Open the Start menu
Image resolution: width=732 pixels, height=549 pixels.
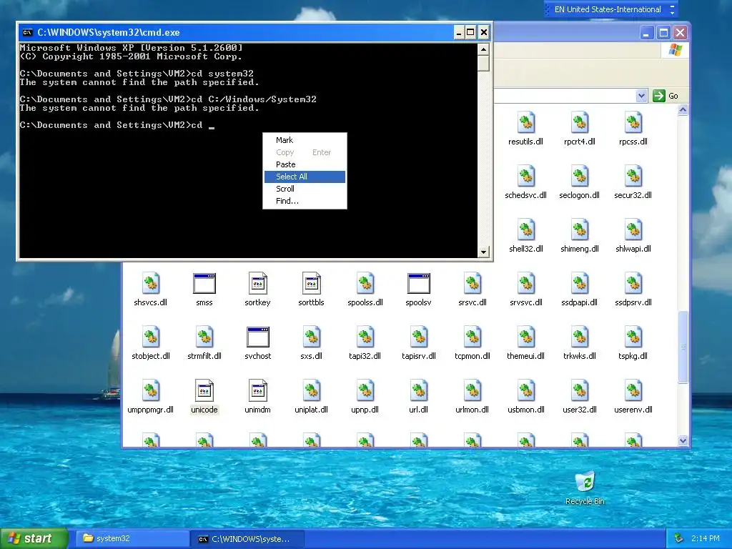pyautogui.click(x=34, y=539)
